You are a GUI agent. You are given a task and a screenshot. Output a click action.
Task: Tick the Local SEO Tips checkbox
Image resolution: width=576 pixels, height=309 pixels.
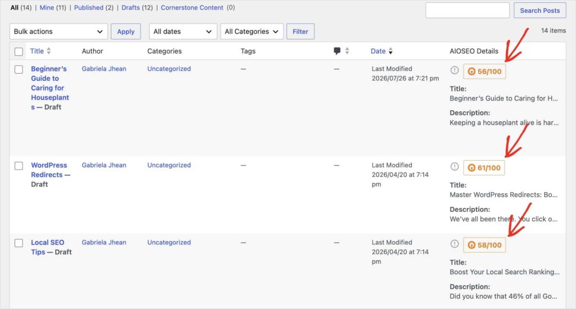tap(19, 243)
